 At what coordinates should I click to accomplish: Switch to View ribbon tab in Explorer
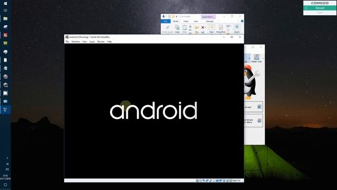tap(195, 21)
